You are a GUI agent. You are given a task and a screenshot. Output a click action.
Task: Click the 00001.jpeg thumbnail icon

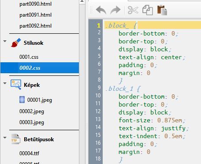click(x=22, y=100)
